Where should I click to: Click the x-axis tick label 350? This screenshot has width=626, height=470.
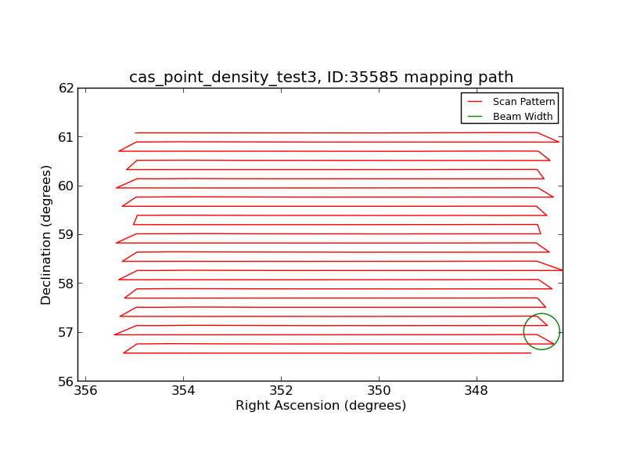click(379, 390)
